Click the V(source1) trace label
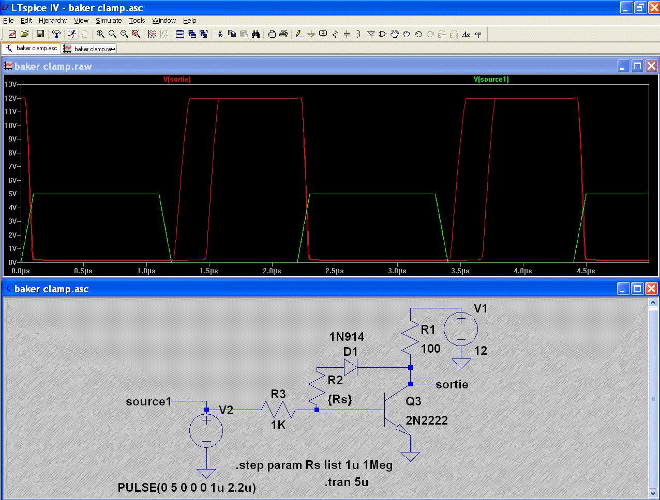Screen dimensions: 660x500 coord(491,80)
